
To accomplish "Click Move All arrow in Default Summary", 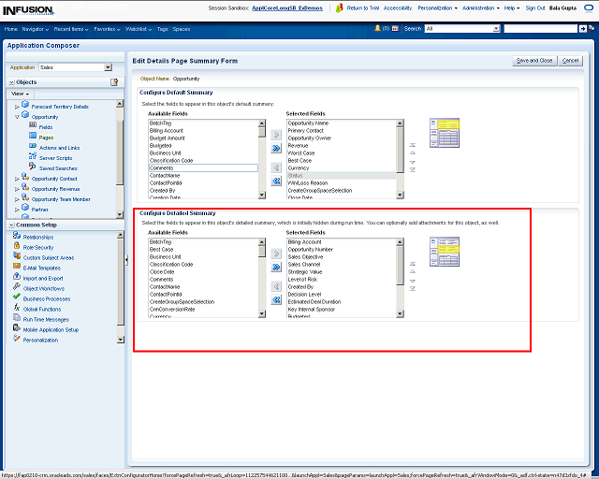I will [276, 148].
